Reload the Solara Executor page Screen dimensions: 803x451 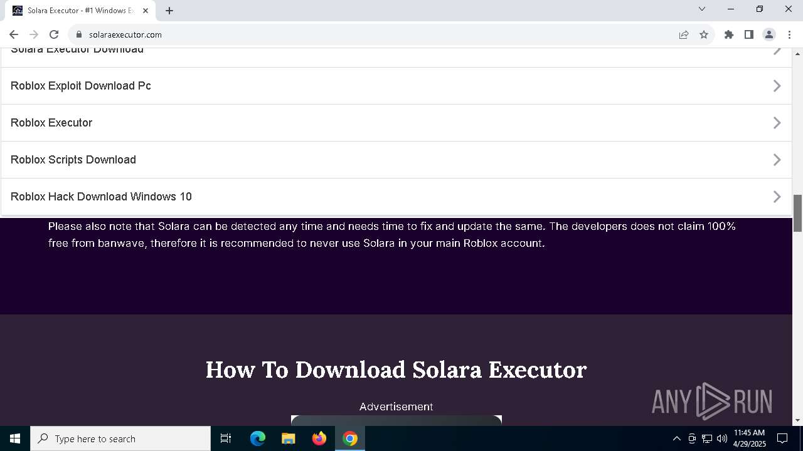point(54,34)
